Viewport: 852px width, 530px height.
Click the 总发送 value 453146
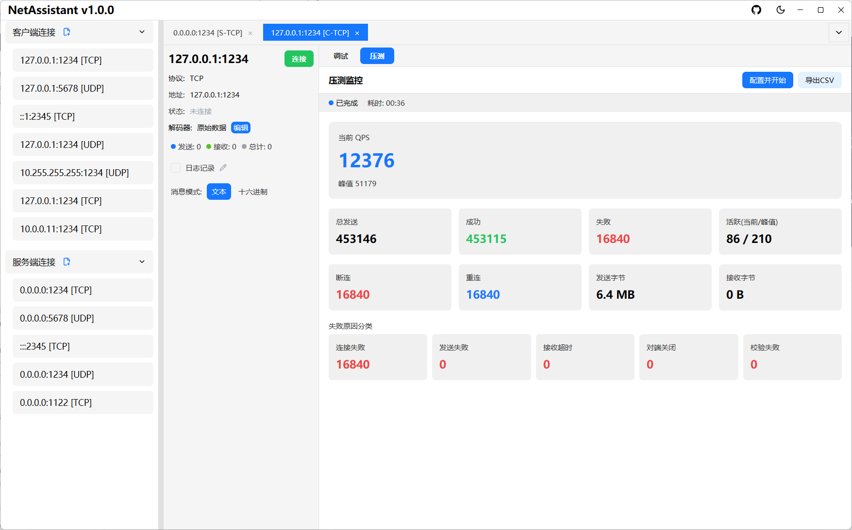point(356,239)
